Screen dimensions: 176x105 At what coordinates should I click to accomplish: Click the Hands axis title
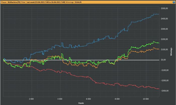point(81,103)
